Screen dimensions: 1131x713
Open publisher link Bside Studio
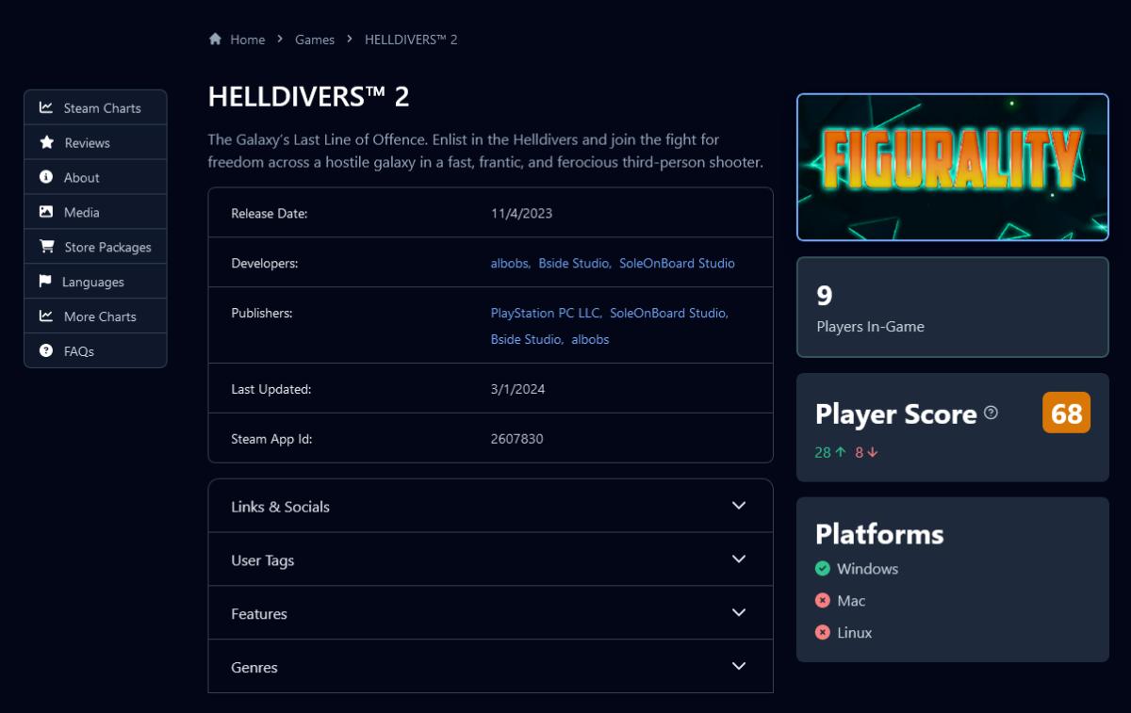point(526,339)
